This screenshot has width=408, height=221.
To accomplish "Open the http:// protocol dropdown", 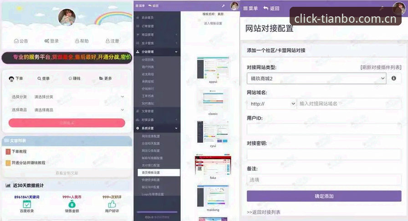I will pyautogui.click(x=272, y=104).
